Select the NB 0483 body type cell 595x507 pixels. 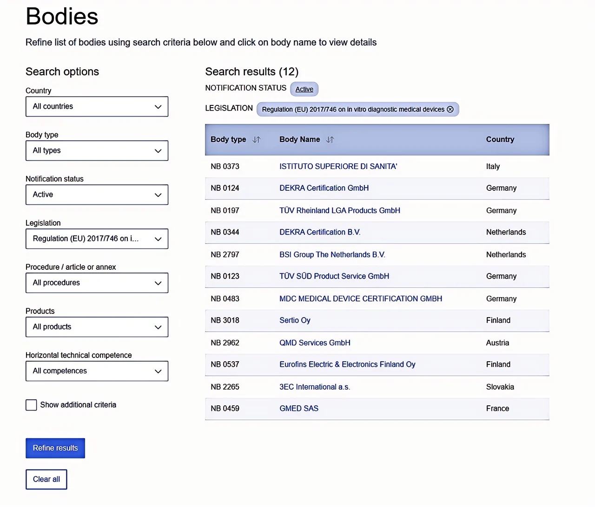point(225,299)
